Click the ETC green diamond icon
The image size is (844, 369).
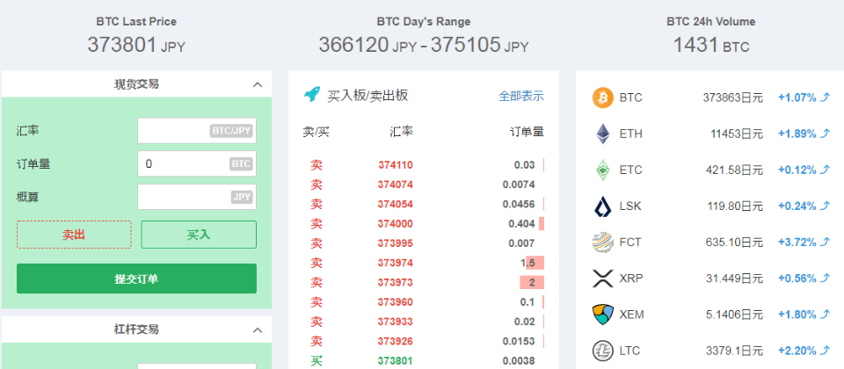(x=603, y=170)
